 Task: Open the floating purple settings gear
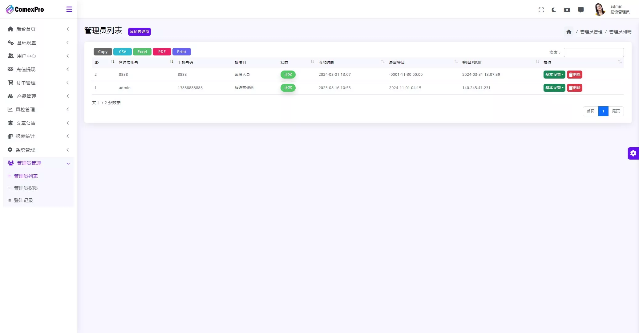pyautogui.click(x=633, y=153)
